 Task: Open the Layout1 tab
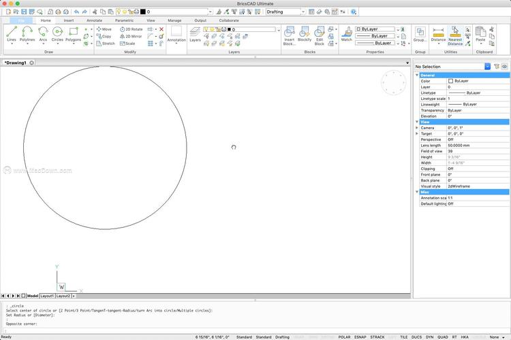tap(47, 296)
